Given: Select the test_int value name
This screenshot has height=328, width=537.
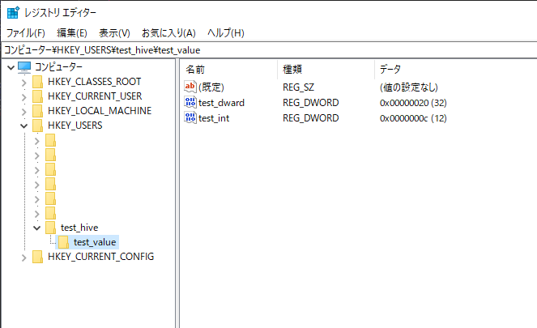Looking at the screenshot, I should click(x=214, y=118).
